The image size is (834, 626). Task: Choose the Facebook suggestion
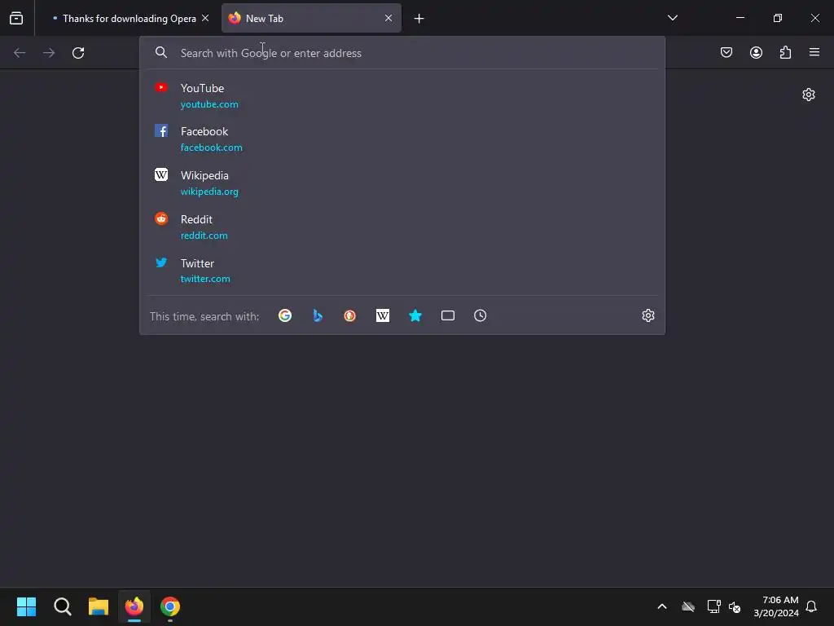402,139
